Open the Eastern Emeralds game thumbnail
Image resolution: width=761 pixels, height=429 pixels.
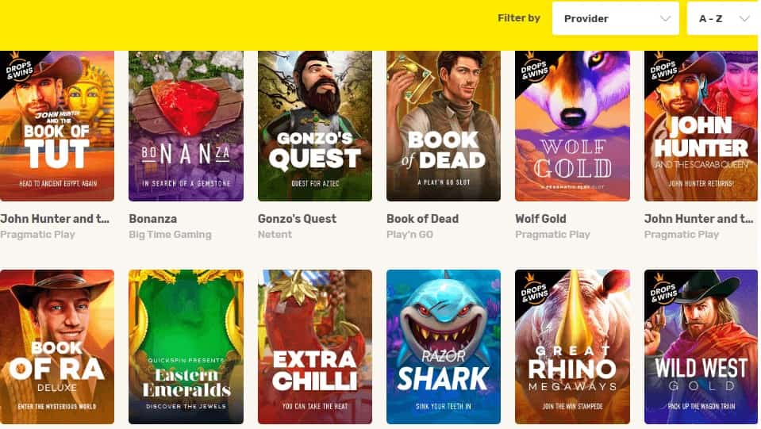click(x=186, y=347)
